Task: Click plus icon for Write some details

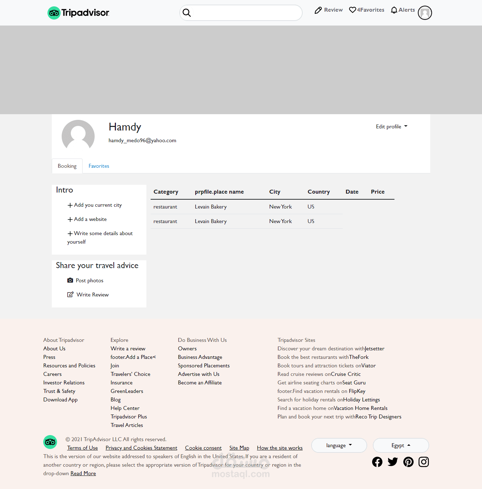Action: point(70,234)
